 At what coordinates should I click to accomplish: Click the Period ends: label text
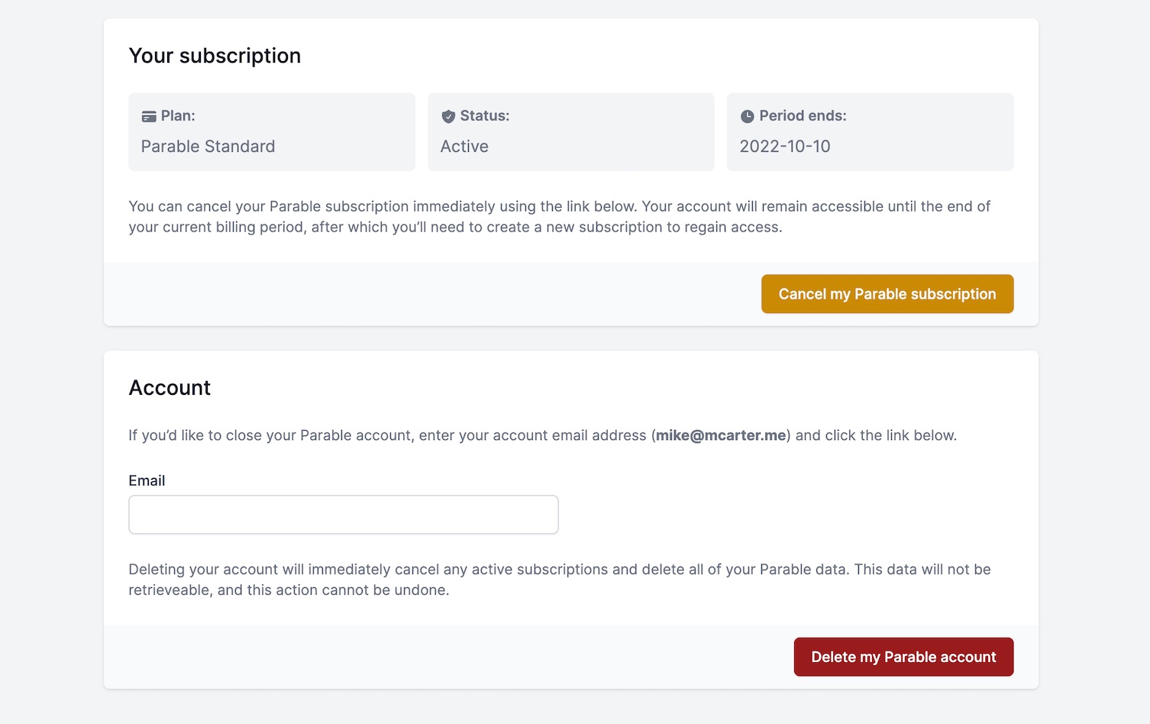[x=803, y=116]
